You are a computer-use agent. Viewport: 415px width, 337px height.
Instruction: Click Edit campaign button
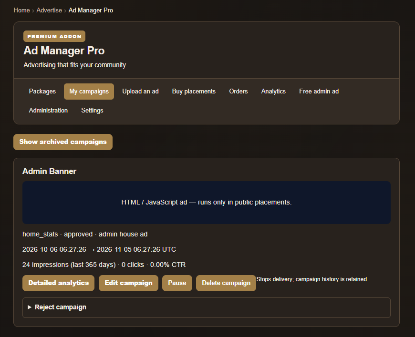128,283
